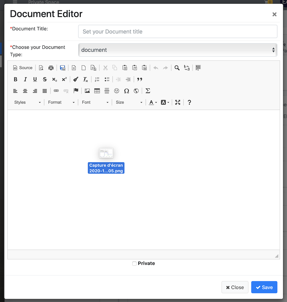This screenshot has height=302, width=287.
Task: Open the Background Color picker
Action: tap(165, 102)
